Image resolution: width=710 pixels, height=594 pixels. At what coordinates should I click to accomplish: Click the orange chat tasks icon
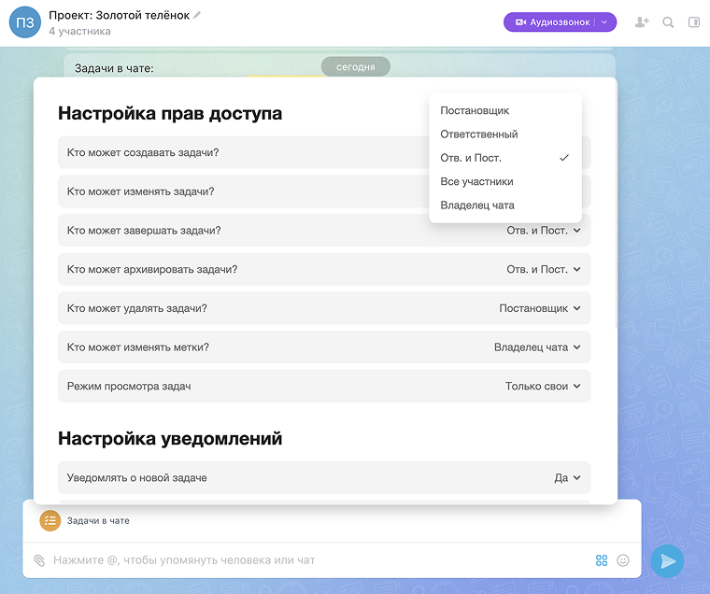click(50, 520)
